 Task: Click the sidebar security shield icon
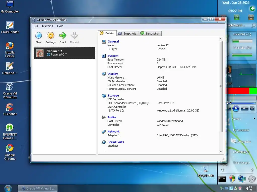click(232, 179)
